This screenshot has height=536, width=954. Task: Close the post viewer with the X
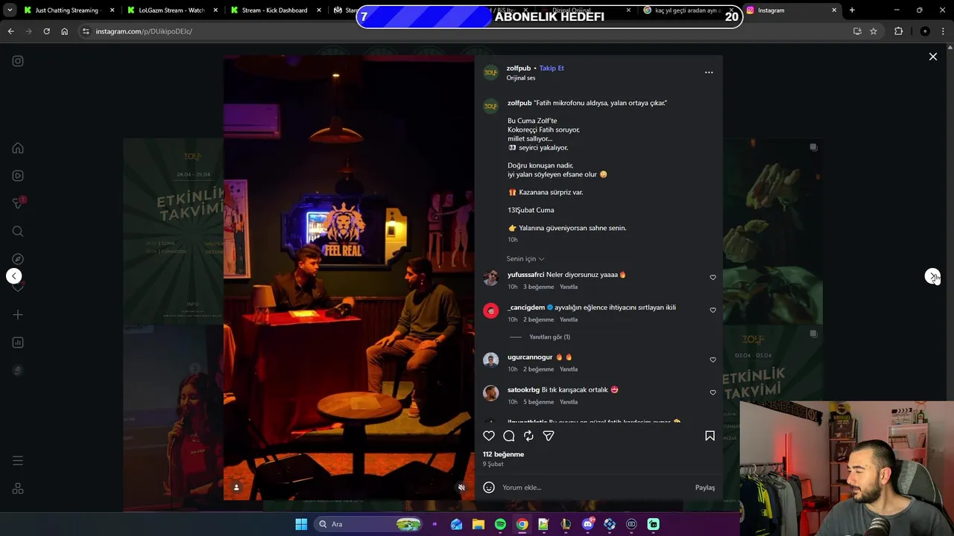(932, 57)
